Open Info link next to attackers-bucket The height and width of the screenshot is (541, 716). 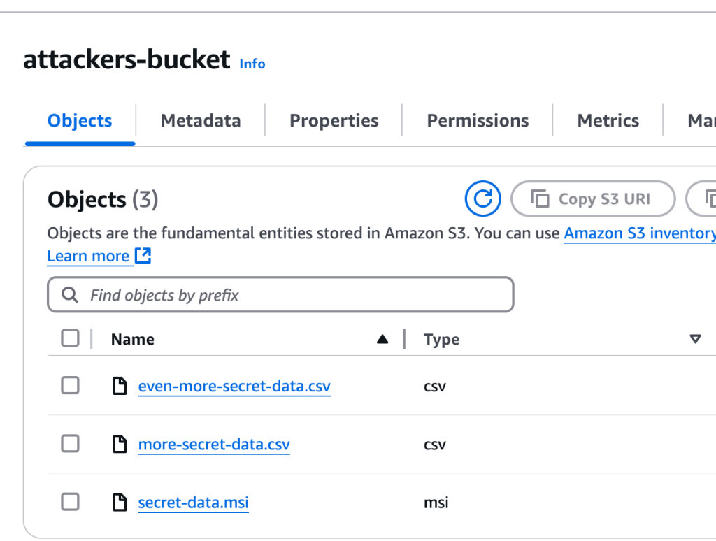(252, 64)
